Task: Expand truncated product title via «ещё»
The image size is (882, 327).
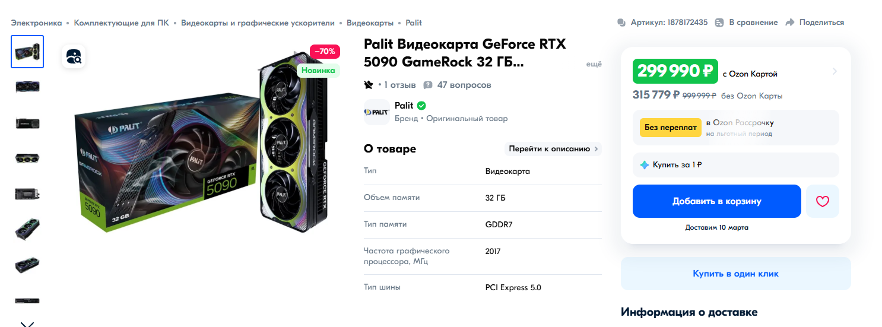Action: pyautogui.click(x=594, y=64)
